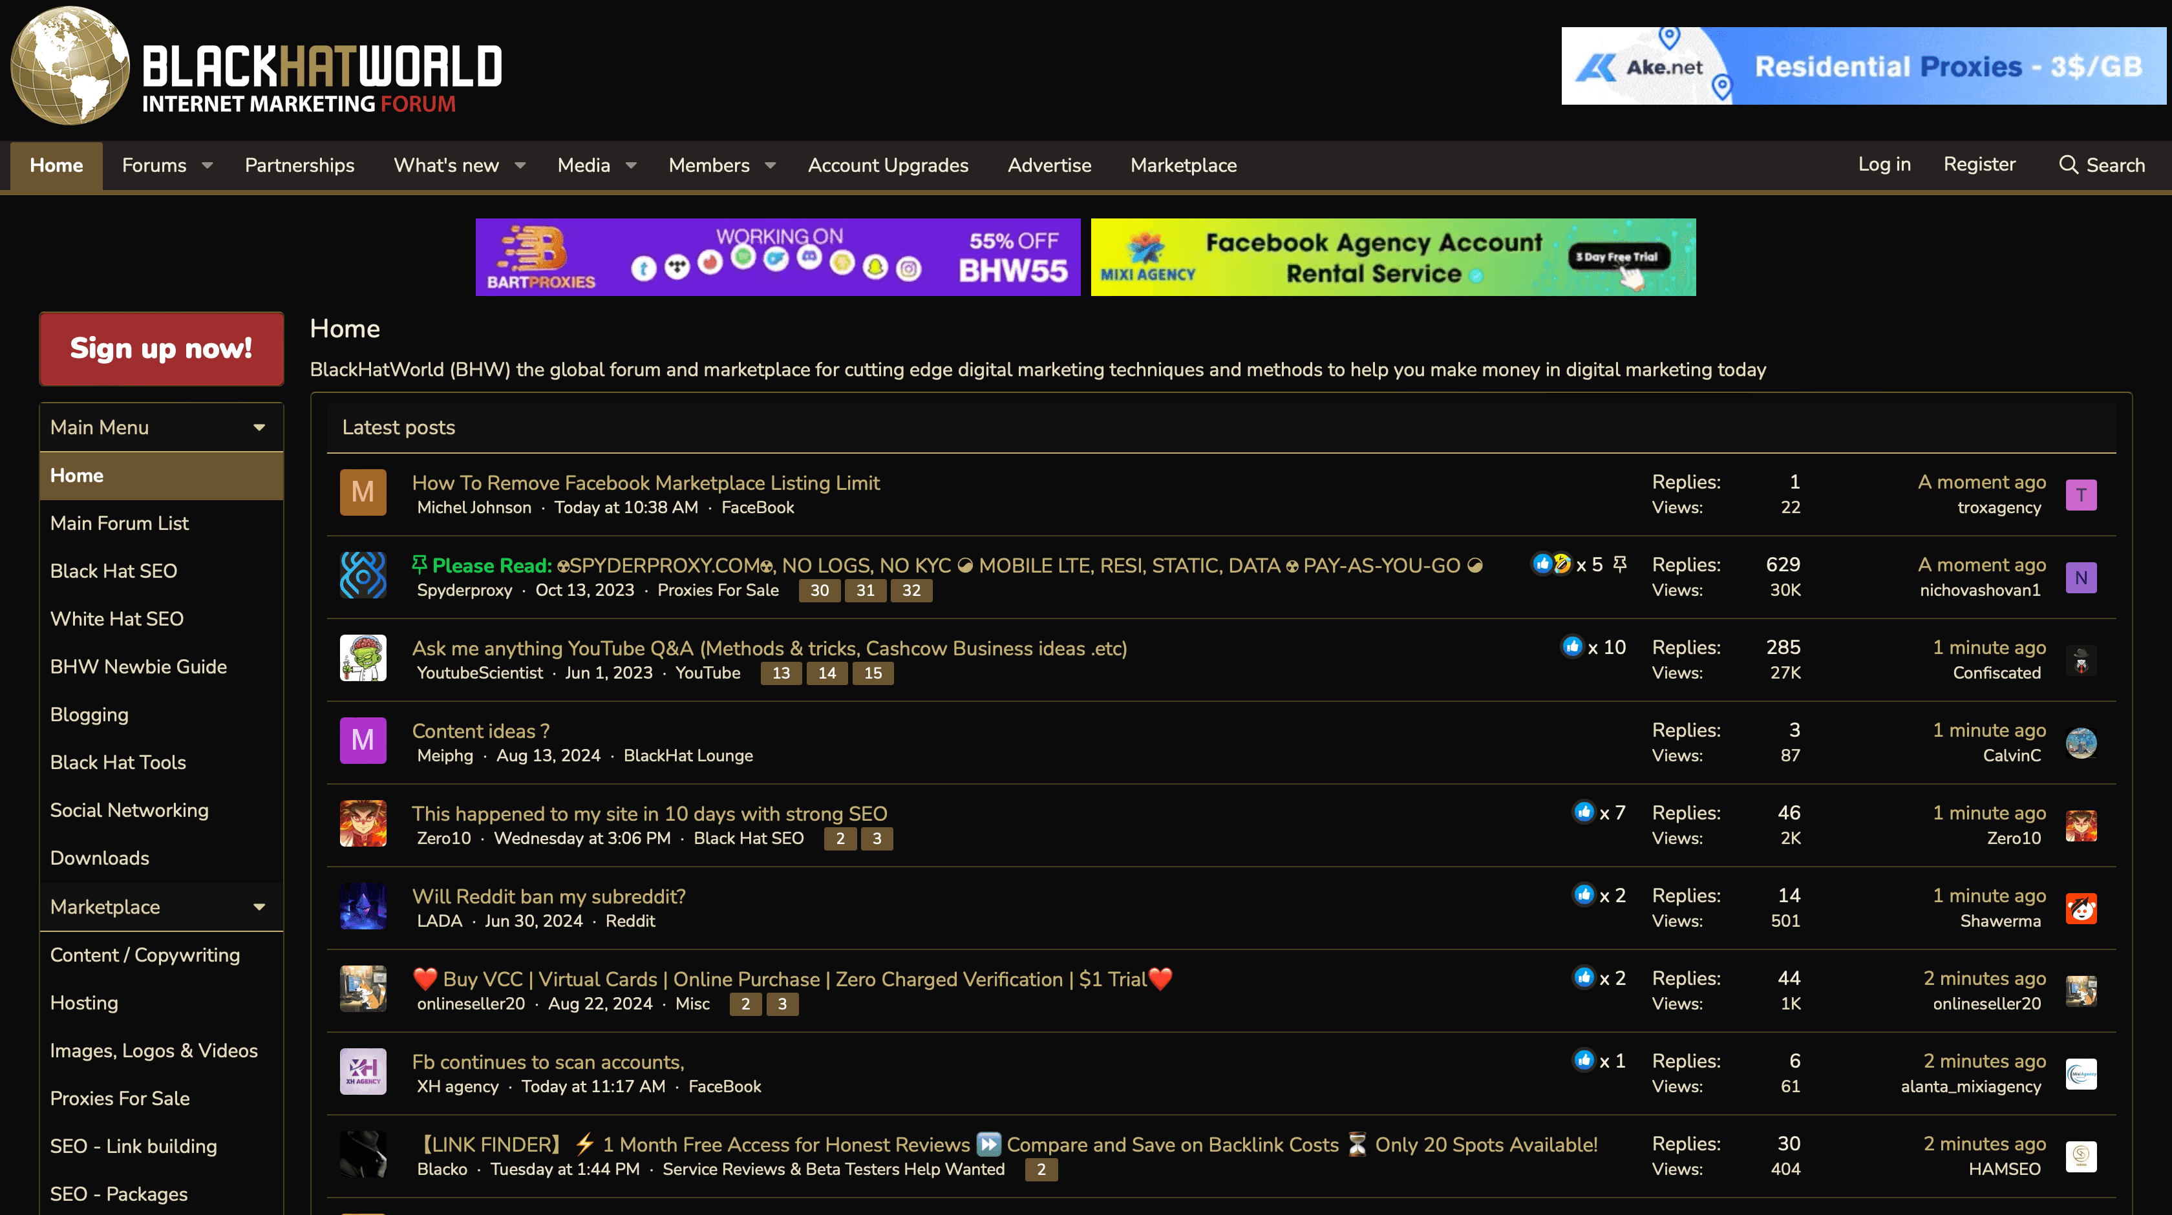2172x1215 pixels.
Task: Click the XH agency avatar icon
Action: point(363,1071)
